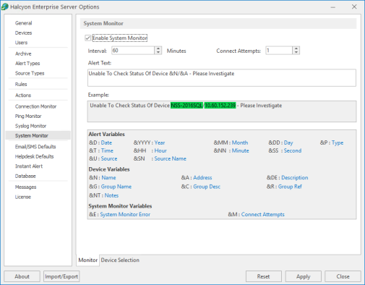Switch to the Monitor tab
This screenshot has height=285, width=365.
[87, 260]
